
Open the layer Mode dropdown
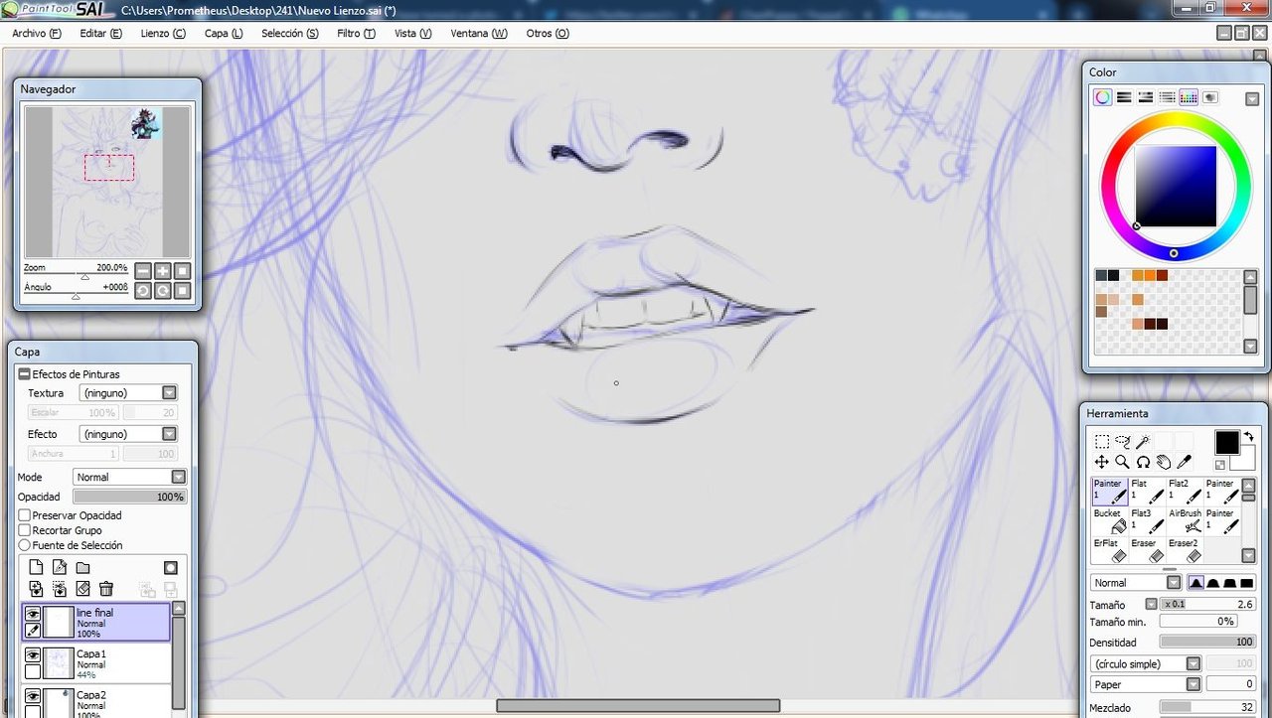coord(129,477)
